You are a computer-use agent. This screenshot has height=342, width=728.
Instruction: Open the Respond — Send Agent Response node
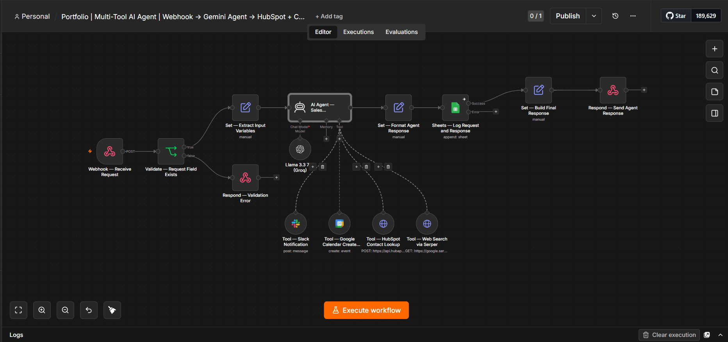[x=613, y=90]
